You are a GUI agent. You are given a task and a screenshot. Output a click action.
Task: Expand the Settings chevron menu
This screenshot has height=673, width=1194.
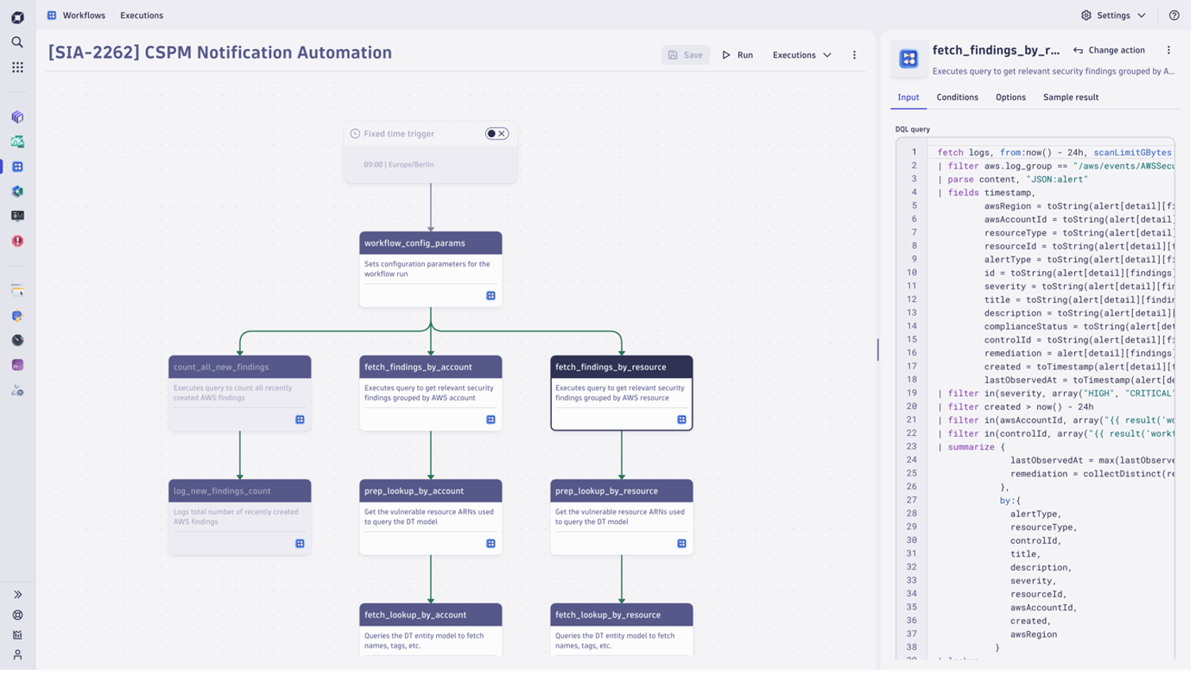point(1140,15)
